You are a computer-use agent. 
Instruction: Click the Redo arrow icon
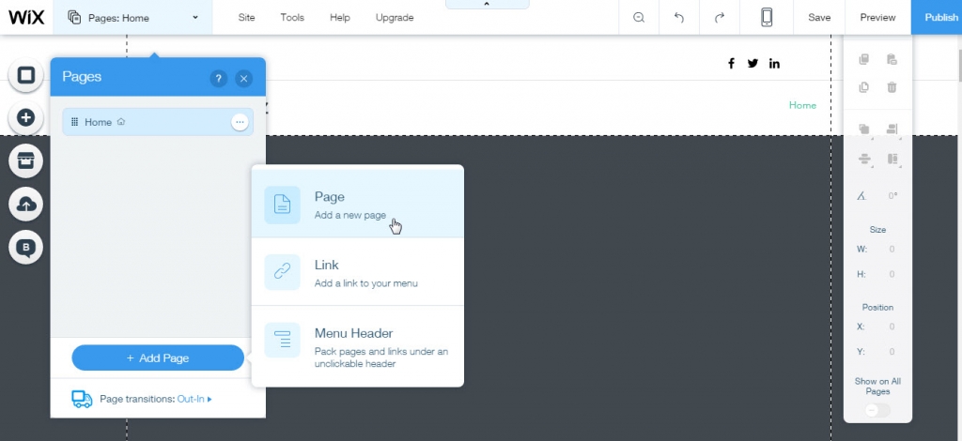720,17
